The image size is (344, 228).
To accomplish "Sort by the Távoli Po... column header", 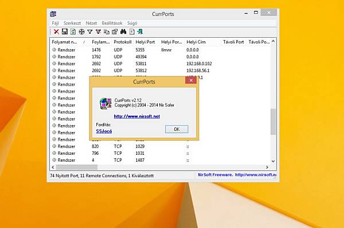I will click(x=259, y=42).
